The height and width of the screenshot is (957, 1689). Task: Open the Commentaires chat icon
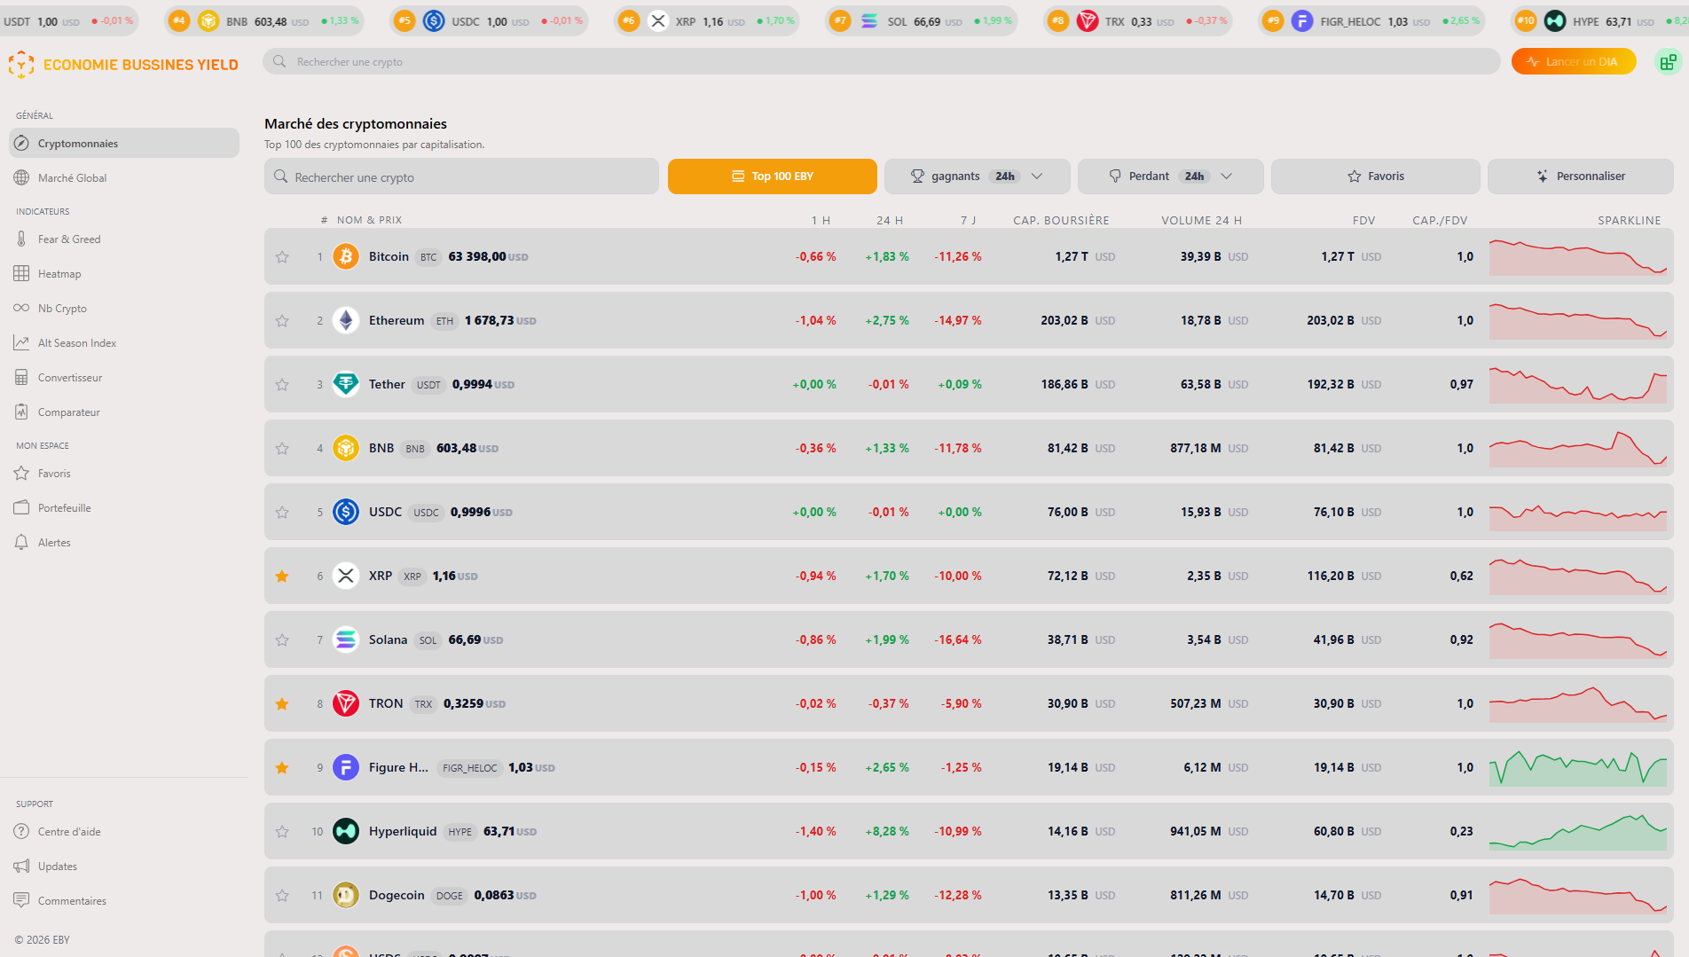pyautogui.click(x=21, y=900)
